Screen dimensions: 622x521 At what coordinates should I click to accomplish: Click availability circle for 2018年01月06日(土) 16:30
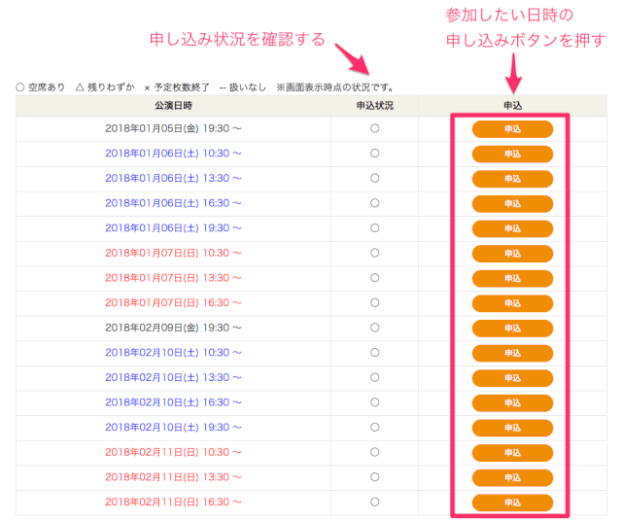coord(374,203)
